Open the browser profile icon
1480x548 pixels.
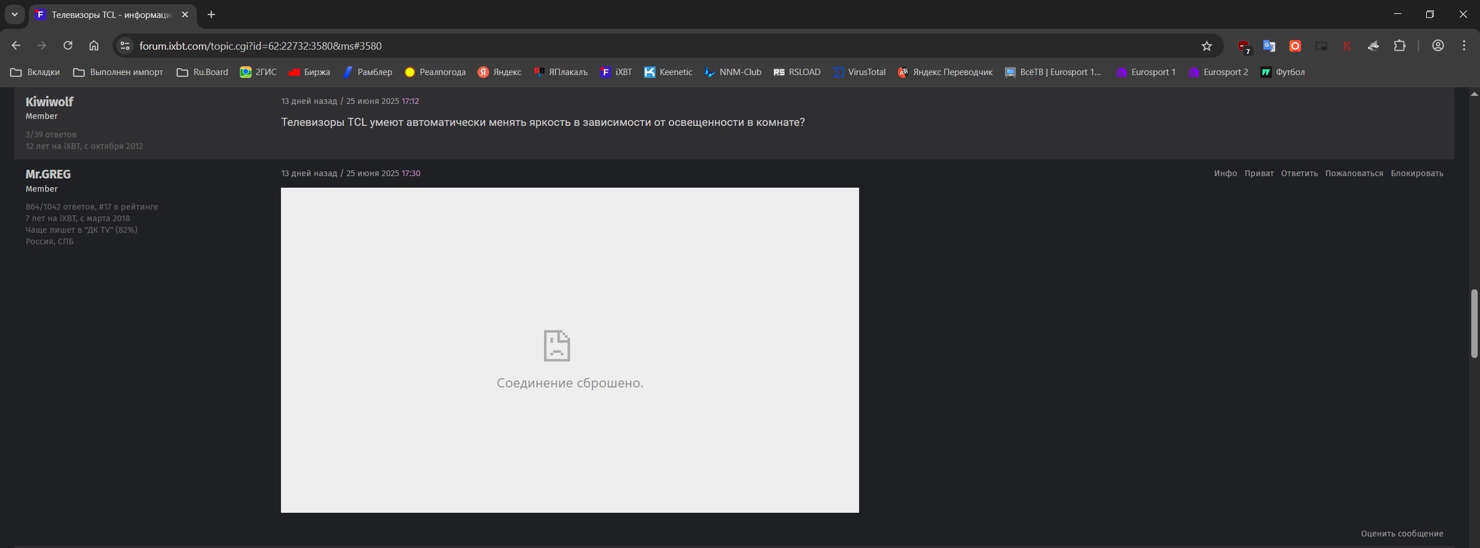click(x=1438, y=46)
